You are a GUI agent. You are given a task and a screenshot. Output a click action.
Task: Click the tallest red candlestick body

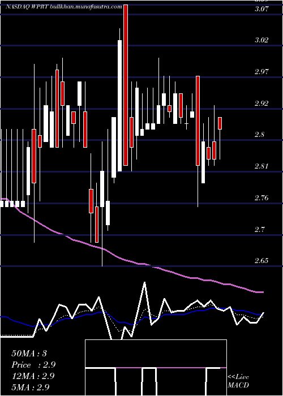coord(126,85)
